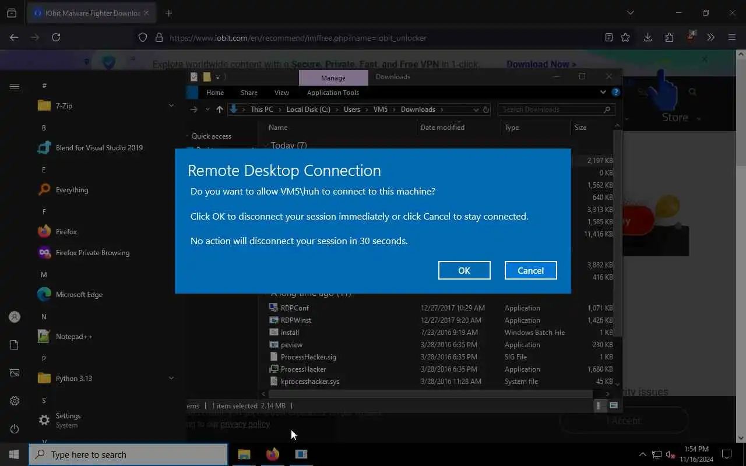Image resolution: width=746 pixels, height=466 pixels.
Task: Open Settings gear in Start sidebar
Action: pyautogui.click(x=15, y=401)
